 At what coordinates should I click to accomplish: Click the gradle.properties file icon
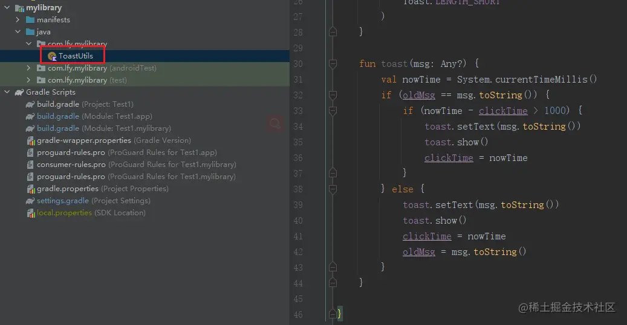[31, 189]
